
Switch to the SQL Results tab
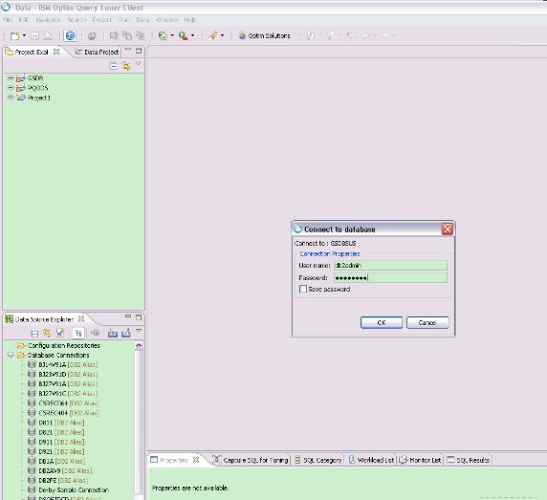(469, 460)
